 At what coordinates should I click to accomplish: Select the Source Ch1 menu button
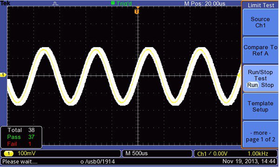(x=260, y=23)
